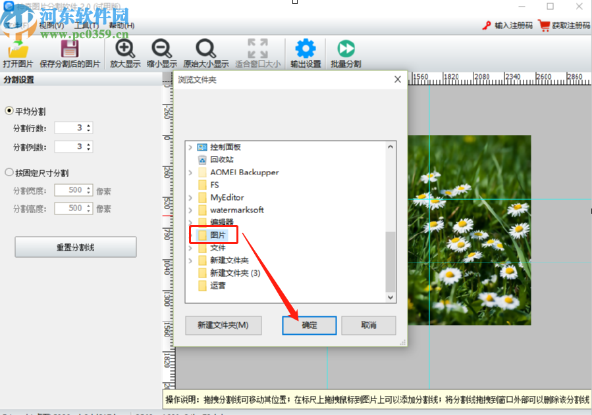Click the daisy image preview
The height and width of the screenshot is (415, 592).
pos(470,230)
